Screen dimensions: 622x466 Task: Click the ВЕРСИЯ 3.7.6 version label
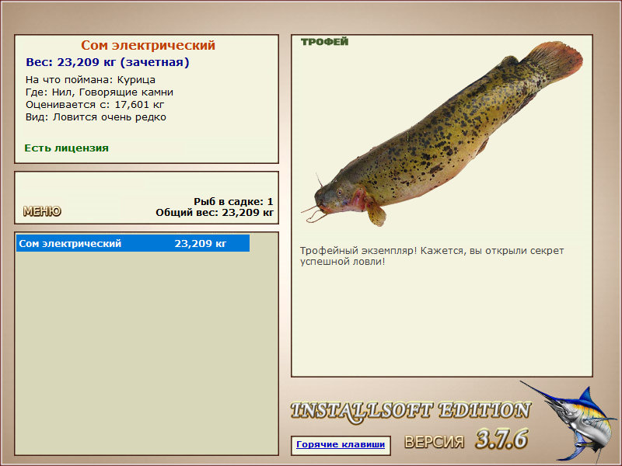tap(466, 440)
